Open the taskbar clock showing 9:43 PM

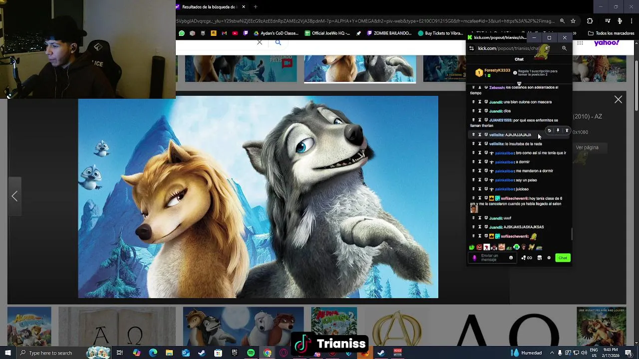click(610, 353)
